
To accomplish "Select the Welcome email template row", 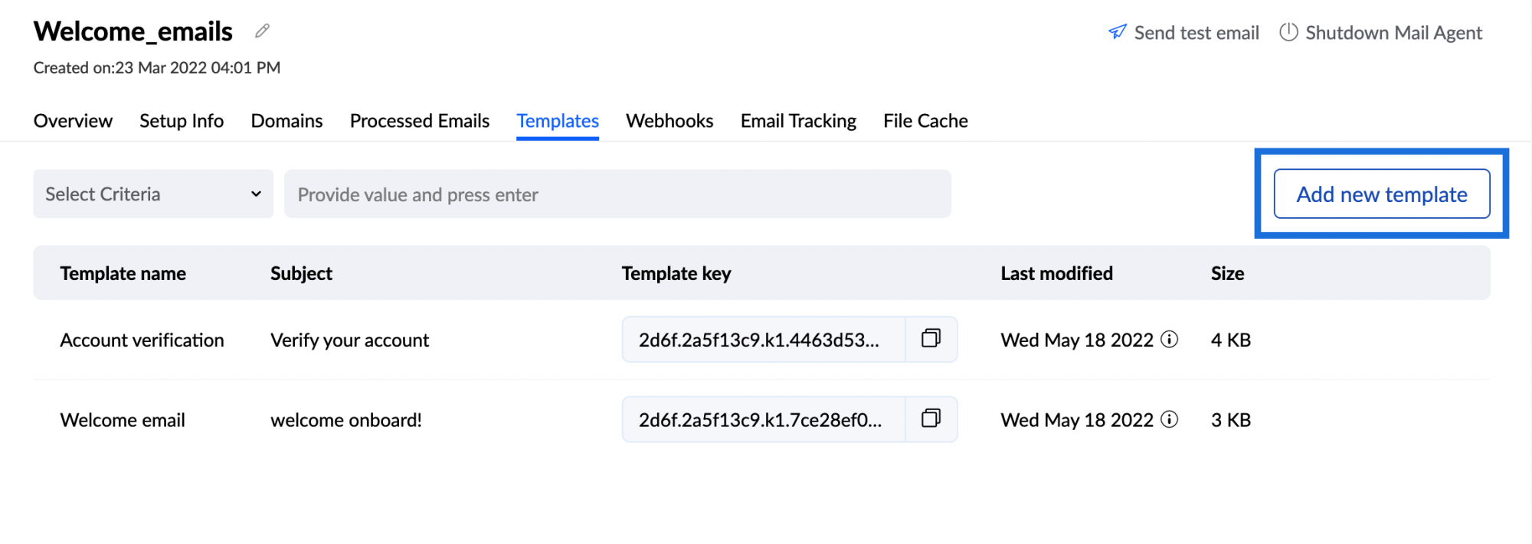I will coord(123,419).
